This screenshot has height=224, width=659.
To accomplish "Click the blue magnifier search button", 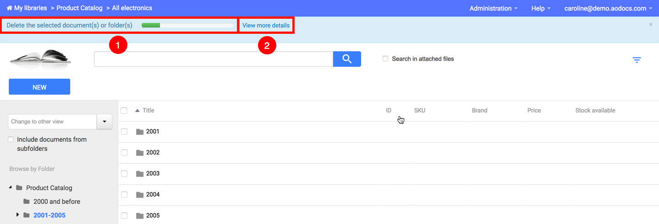I will [x=347, y=59].
